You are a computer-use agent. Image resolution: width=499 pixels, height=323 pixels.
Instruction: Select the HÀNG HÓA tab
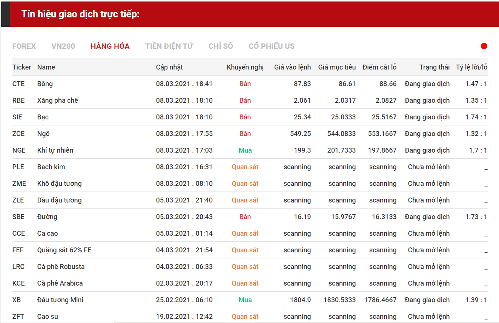point(110,46)
